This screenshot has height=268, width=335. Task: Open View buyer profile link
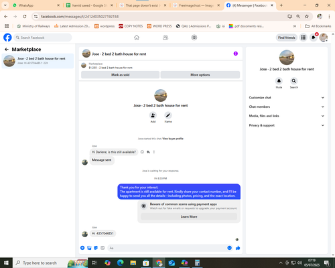[173, 139]
